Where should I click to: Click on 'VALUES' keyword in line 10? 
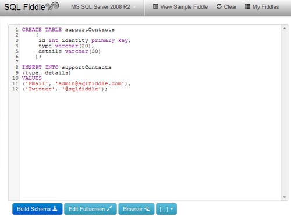(32, 78)
